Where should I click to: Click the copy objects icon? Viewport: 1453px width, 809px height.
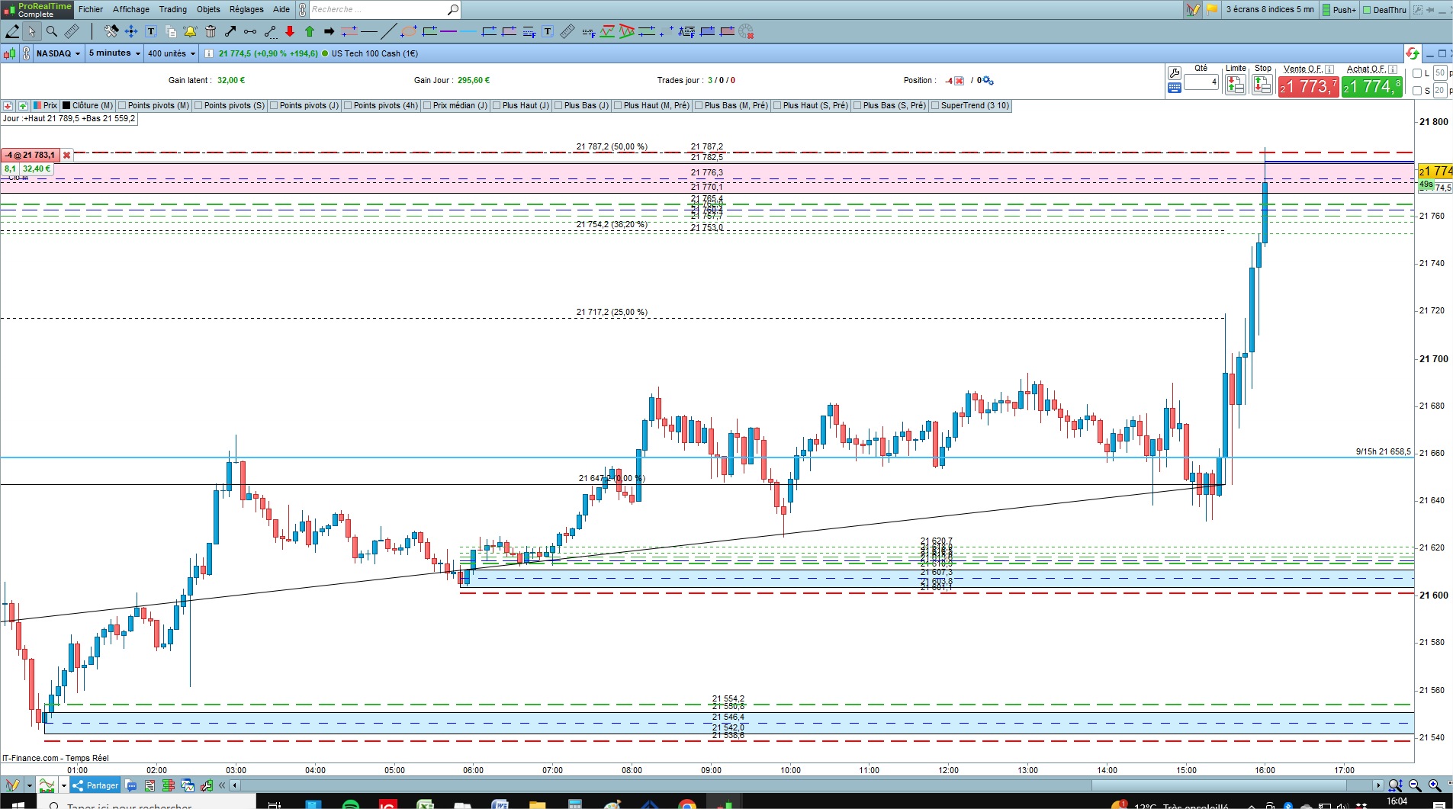[x=171, y=31]
